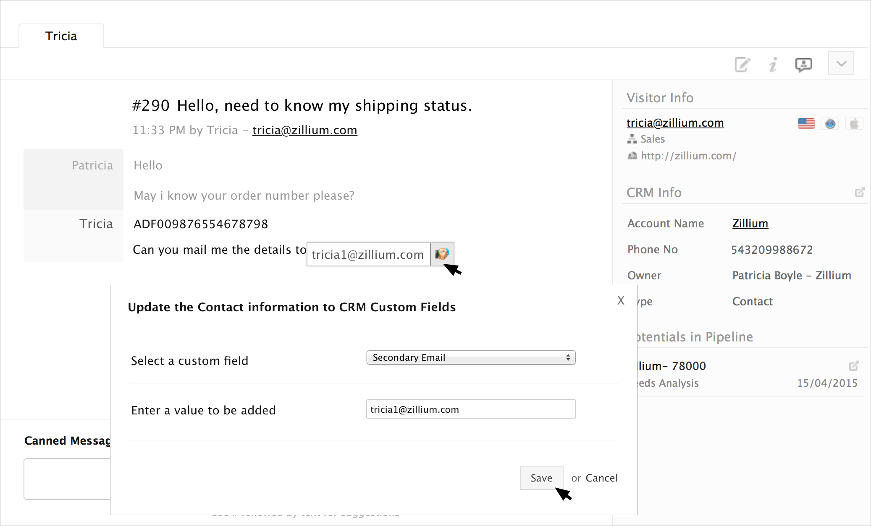Switch to the Tricia tab
The width and height of the screenshot is (871, 526).
click(61, 36)
